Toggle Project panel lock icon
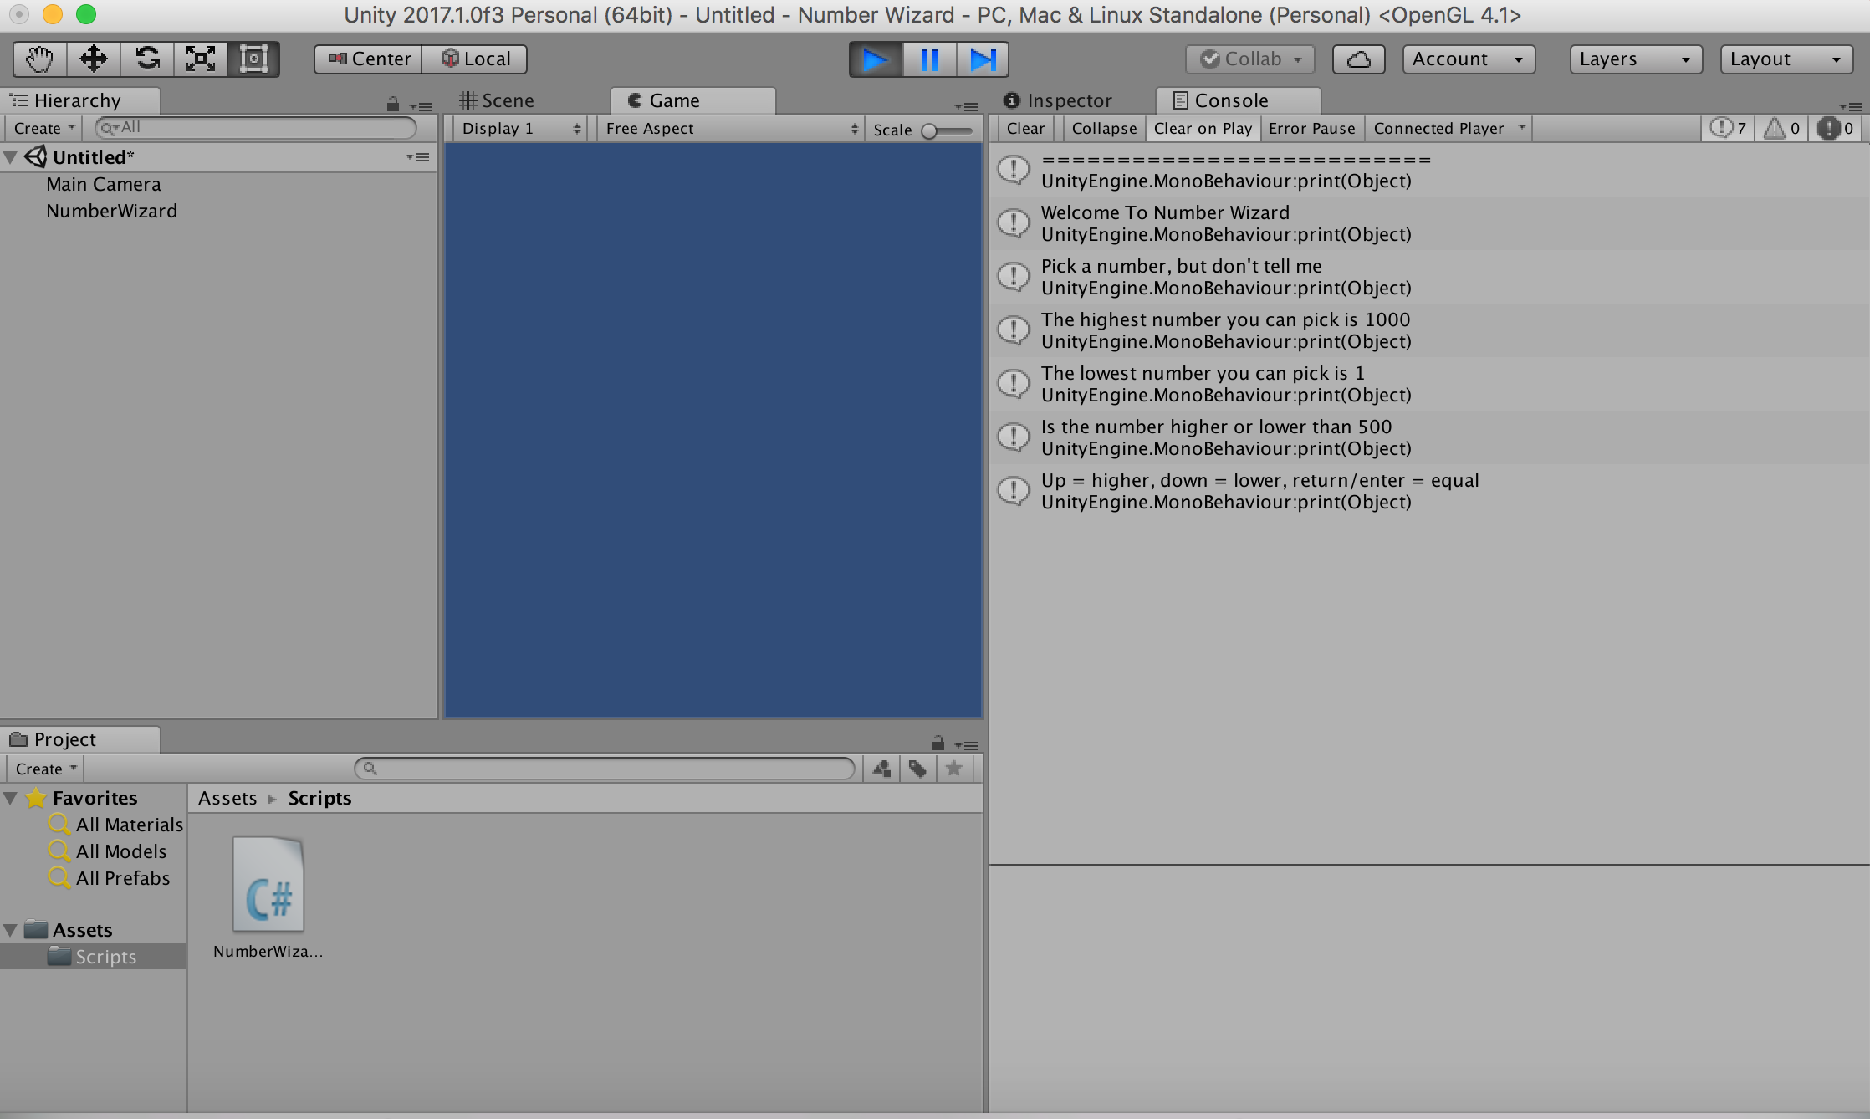1870x1119 pixels. 938,743
